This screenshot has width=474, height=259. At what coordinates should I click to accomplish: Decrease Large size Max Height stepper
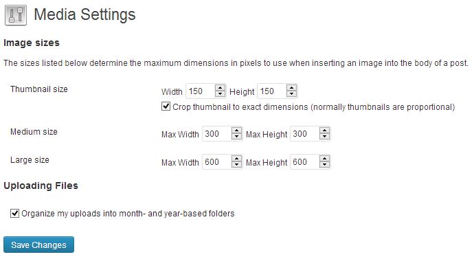pos(324,164)
